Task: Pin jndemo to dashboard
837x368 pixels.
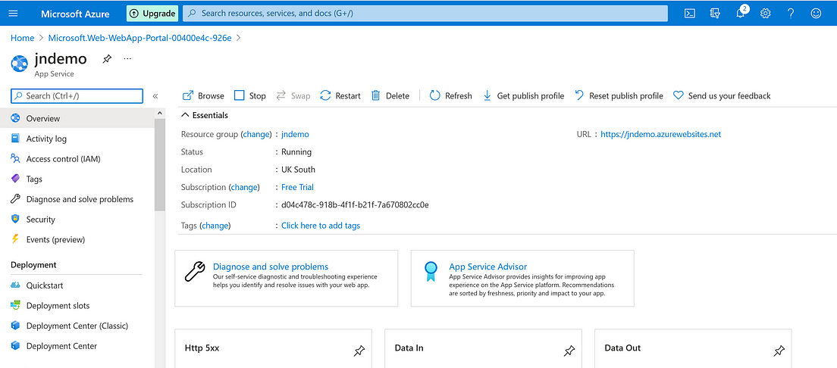Action: click(x=107, y=59)
